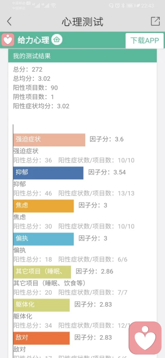Screen dimensions: 165x358
Task: Select the 其它项目（睡眠、 olive bar
Action: (42, 272)
